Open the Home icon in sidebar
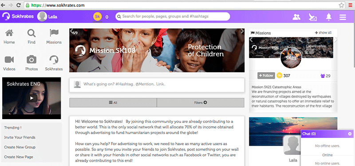This screenshot has height=166, width=355. [9, 33]
